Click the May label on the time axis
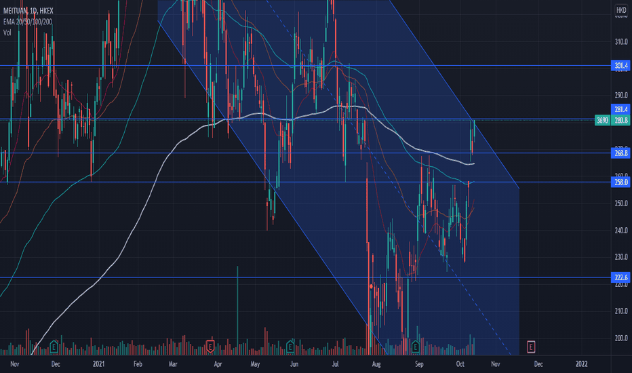 pyautogui.click(x=255, y=364)
